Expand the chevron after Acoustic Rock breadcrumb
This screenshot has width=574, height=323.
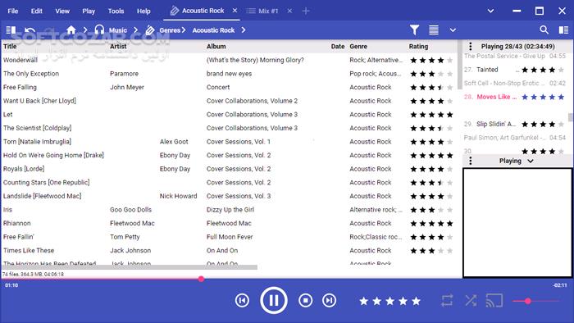(243, 30)
